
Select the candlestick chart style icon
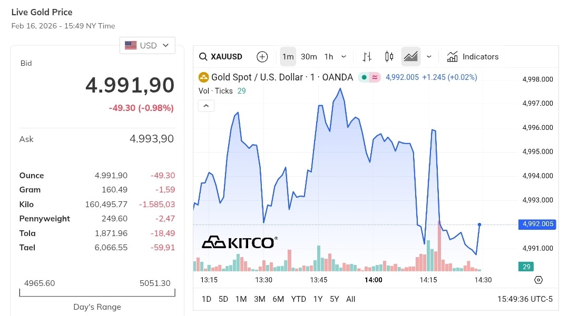click(x=389, y=57)
